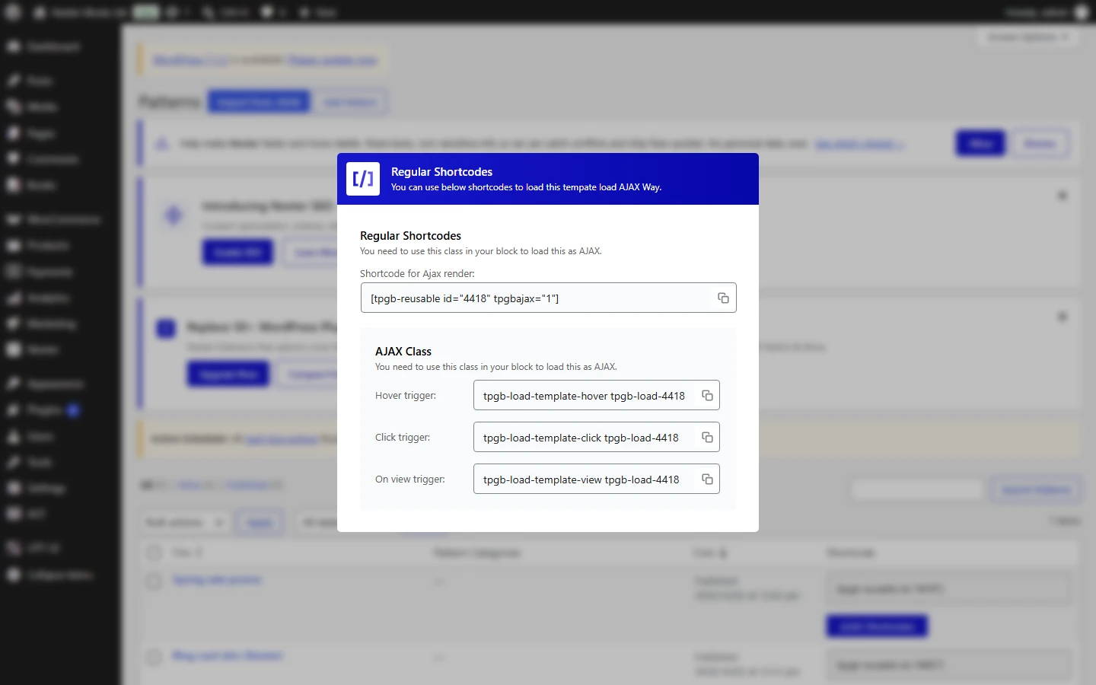The width and height of the screenshot is (1096, 685).
Task: Click the "On view trigger:" label
Action: pyautogui.click(x=410, y=479)
